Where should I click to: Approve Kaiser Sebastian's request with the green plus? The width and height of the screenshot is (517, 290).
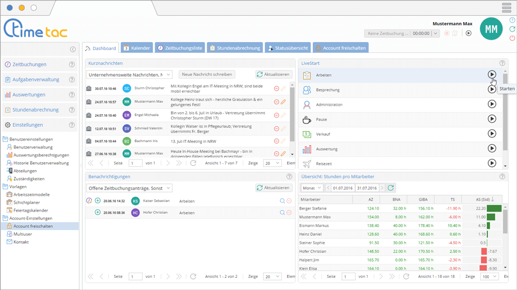[x=98, y=201]
